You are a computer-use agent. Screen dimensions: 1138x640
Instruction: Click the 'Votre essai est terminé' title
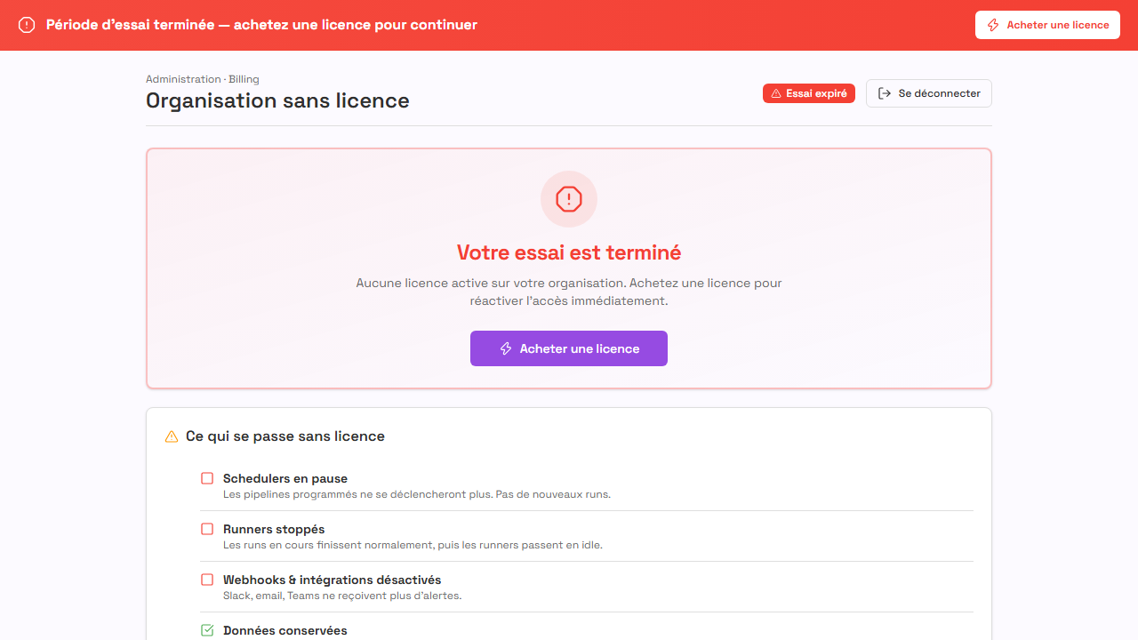click(569, 252)
